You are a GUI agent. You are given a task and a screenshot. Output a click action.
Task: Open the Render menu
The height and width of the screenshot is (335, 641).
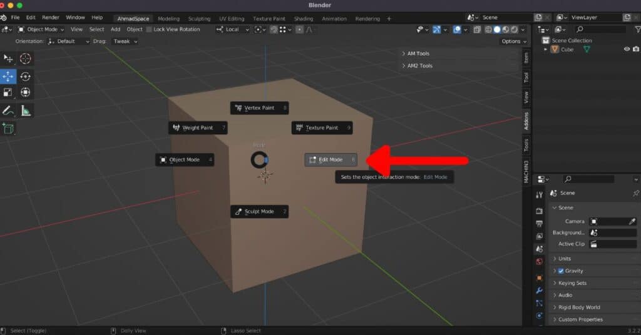(x=50, y=17)
